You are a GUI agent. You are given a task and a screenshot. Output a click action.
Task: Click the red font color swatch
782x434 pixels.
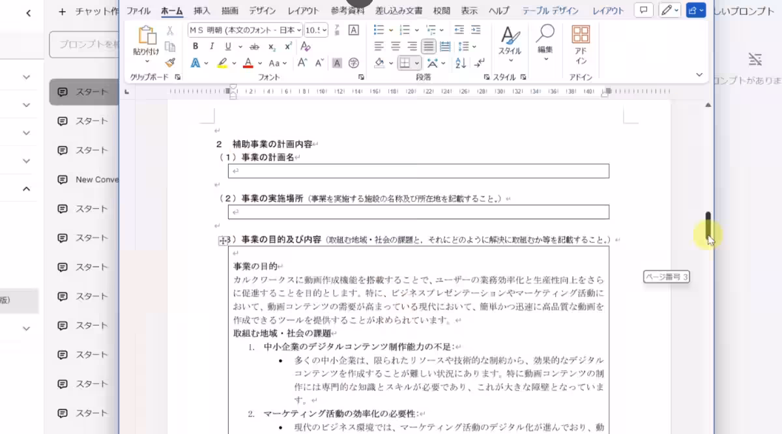pos(248,63)
